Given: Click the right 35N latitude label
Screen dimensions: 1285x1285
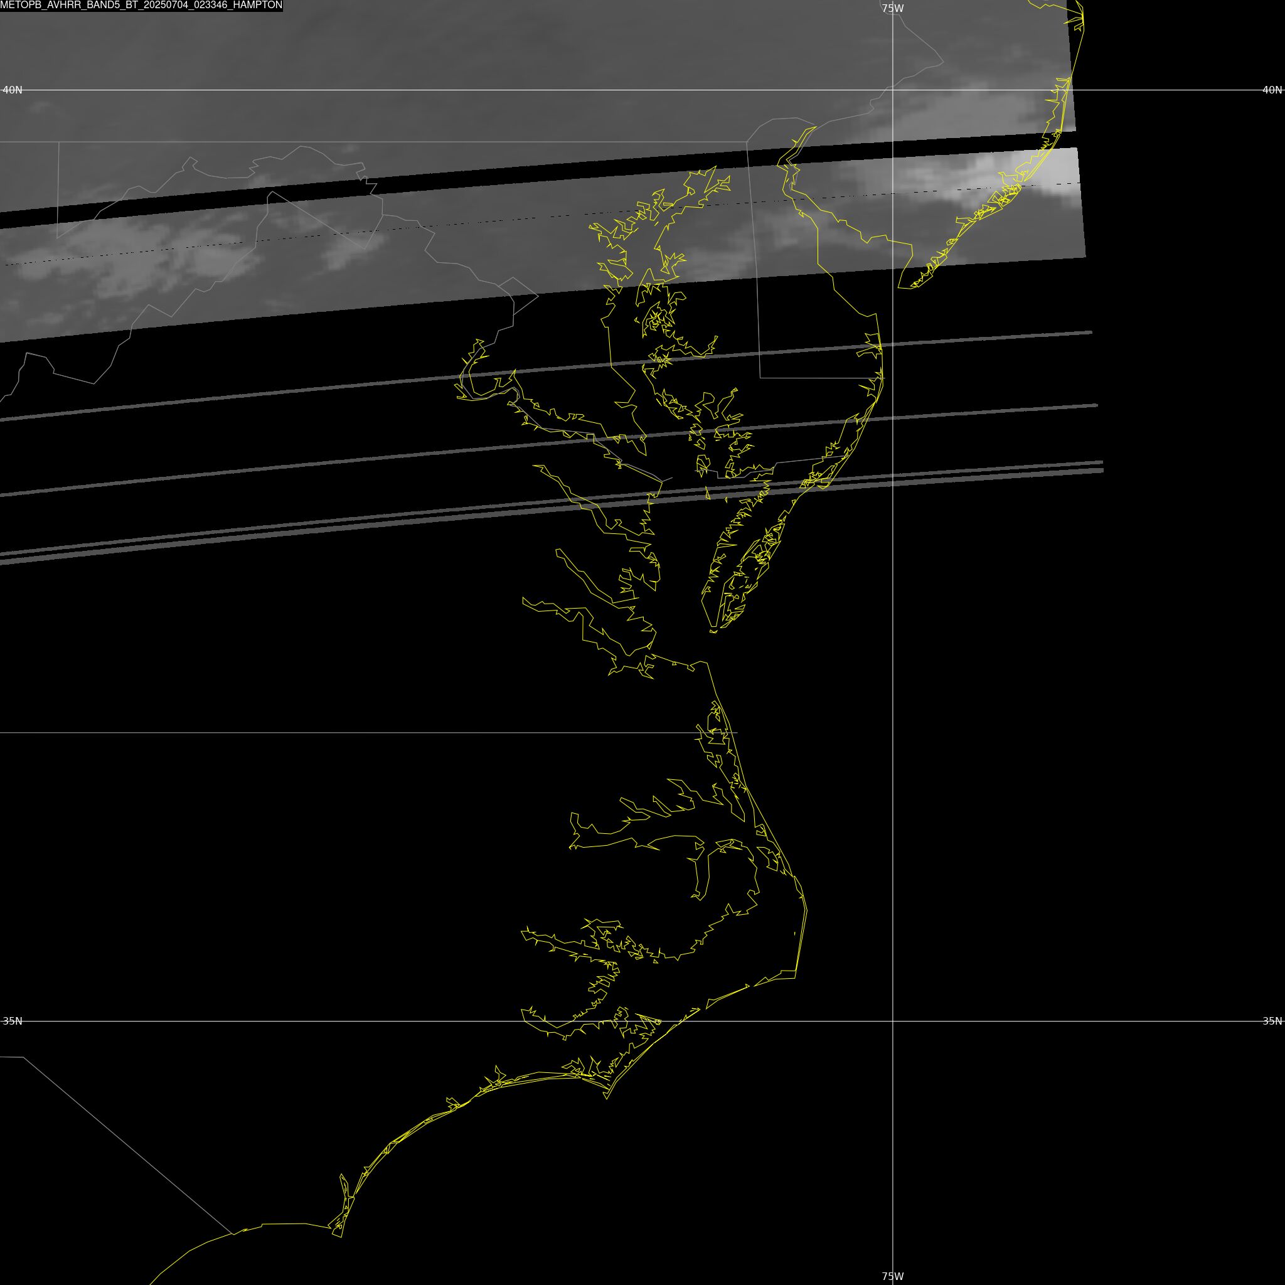Looking at the screenshot, I should [x=1272, y=1021].
